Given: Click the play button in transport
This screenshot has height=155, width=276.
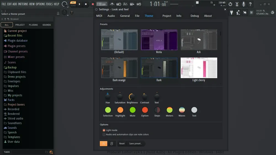Looking at the screenshot, I should pyautogui.click(x=79, y=4).
